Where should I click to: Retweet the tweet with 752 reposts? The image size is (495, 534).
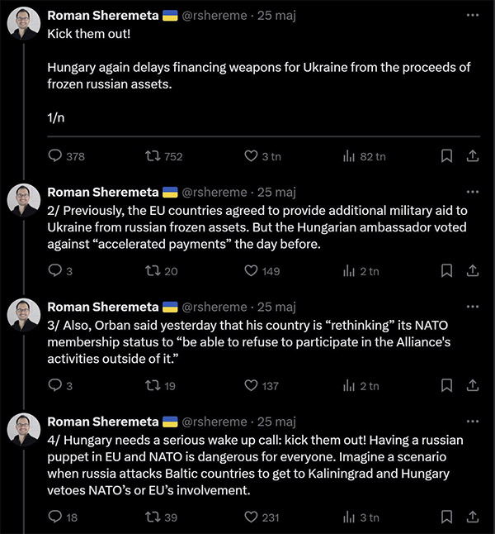tap(153, 156)
